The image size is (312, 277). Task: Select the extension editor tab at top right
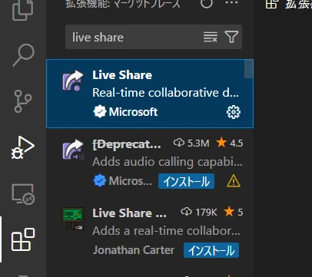click(x=289, y=4)
